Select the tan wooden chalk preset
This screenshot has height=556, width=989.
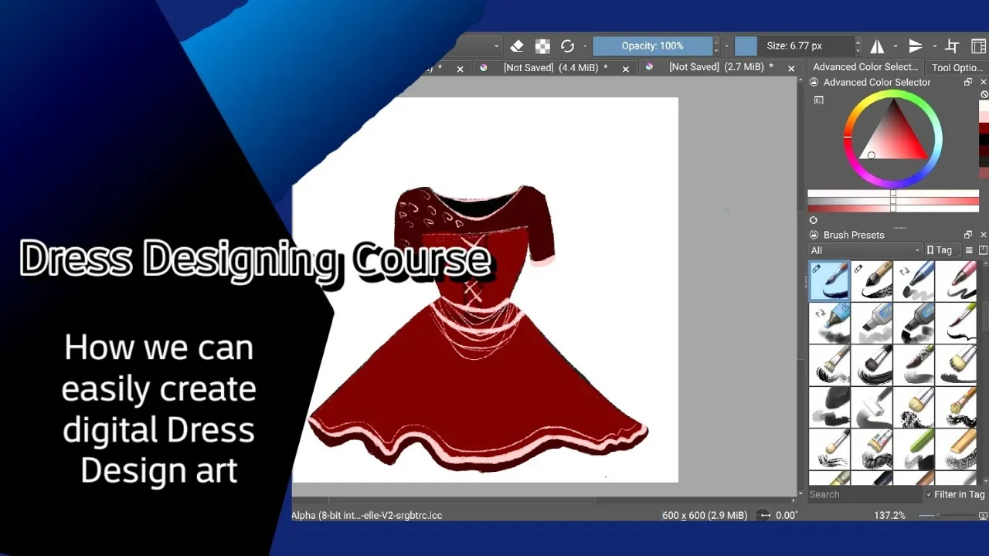[x=957, y=450]
